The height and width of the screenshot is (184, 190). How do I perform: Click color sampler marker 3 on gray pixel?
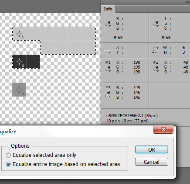click(19, 90)
